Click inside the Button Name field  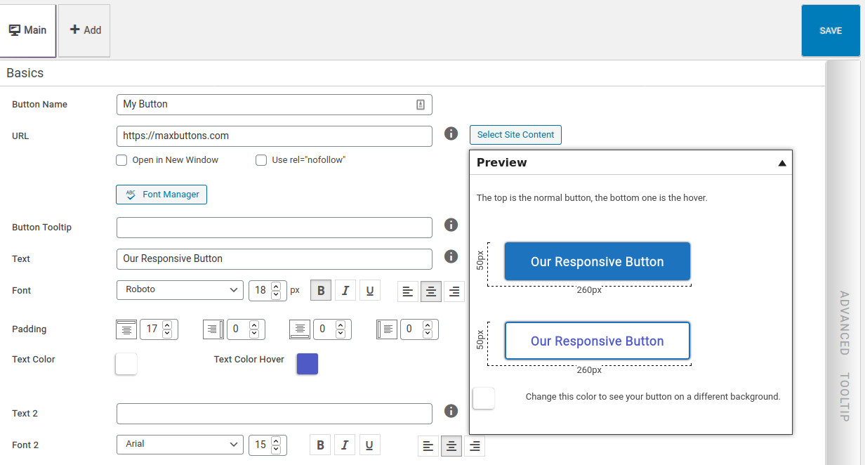coord(274,104)
